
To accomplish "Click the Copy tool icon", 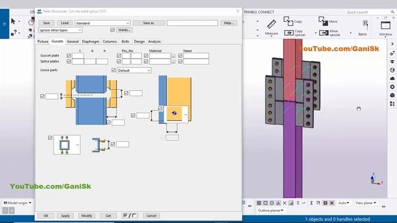I will point(288,21).
